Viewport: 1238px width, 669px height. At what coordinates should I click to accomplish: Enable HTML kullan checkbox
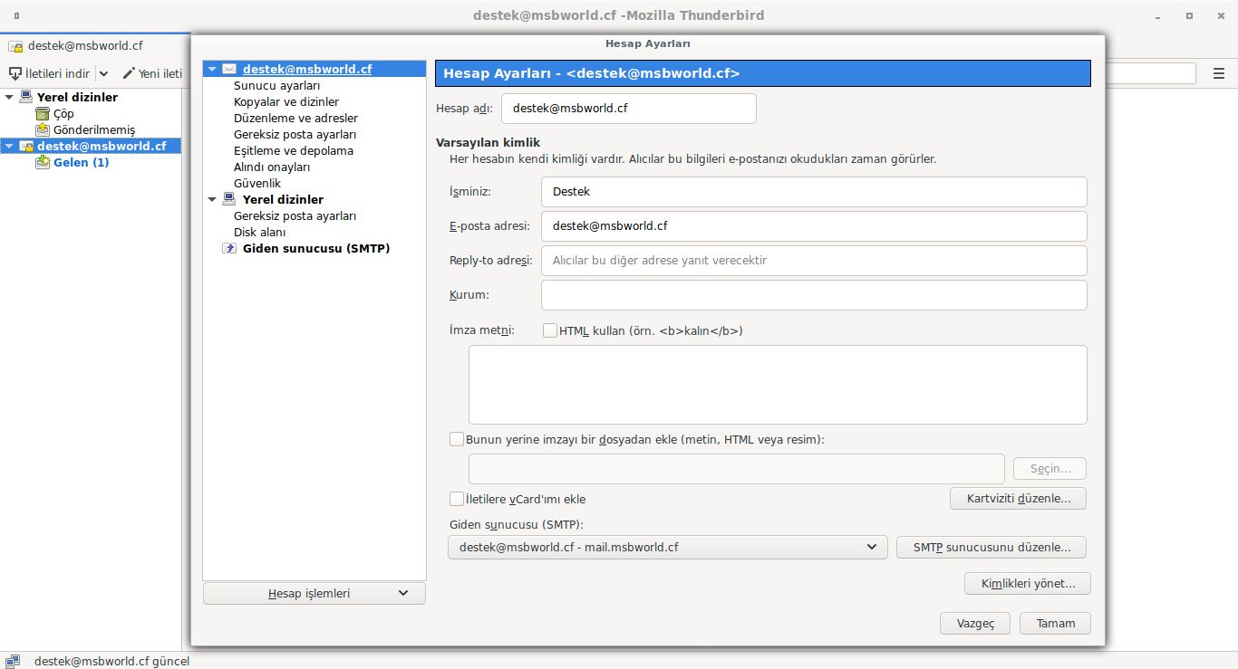(x=550, y=330)
